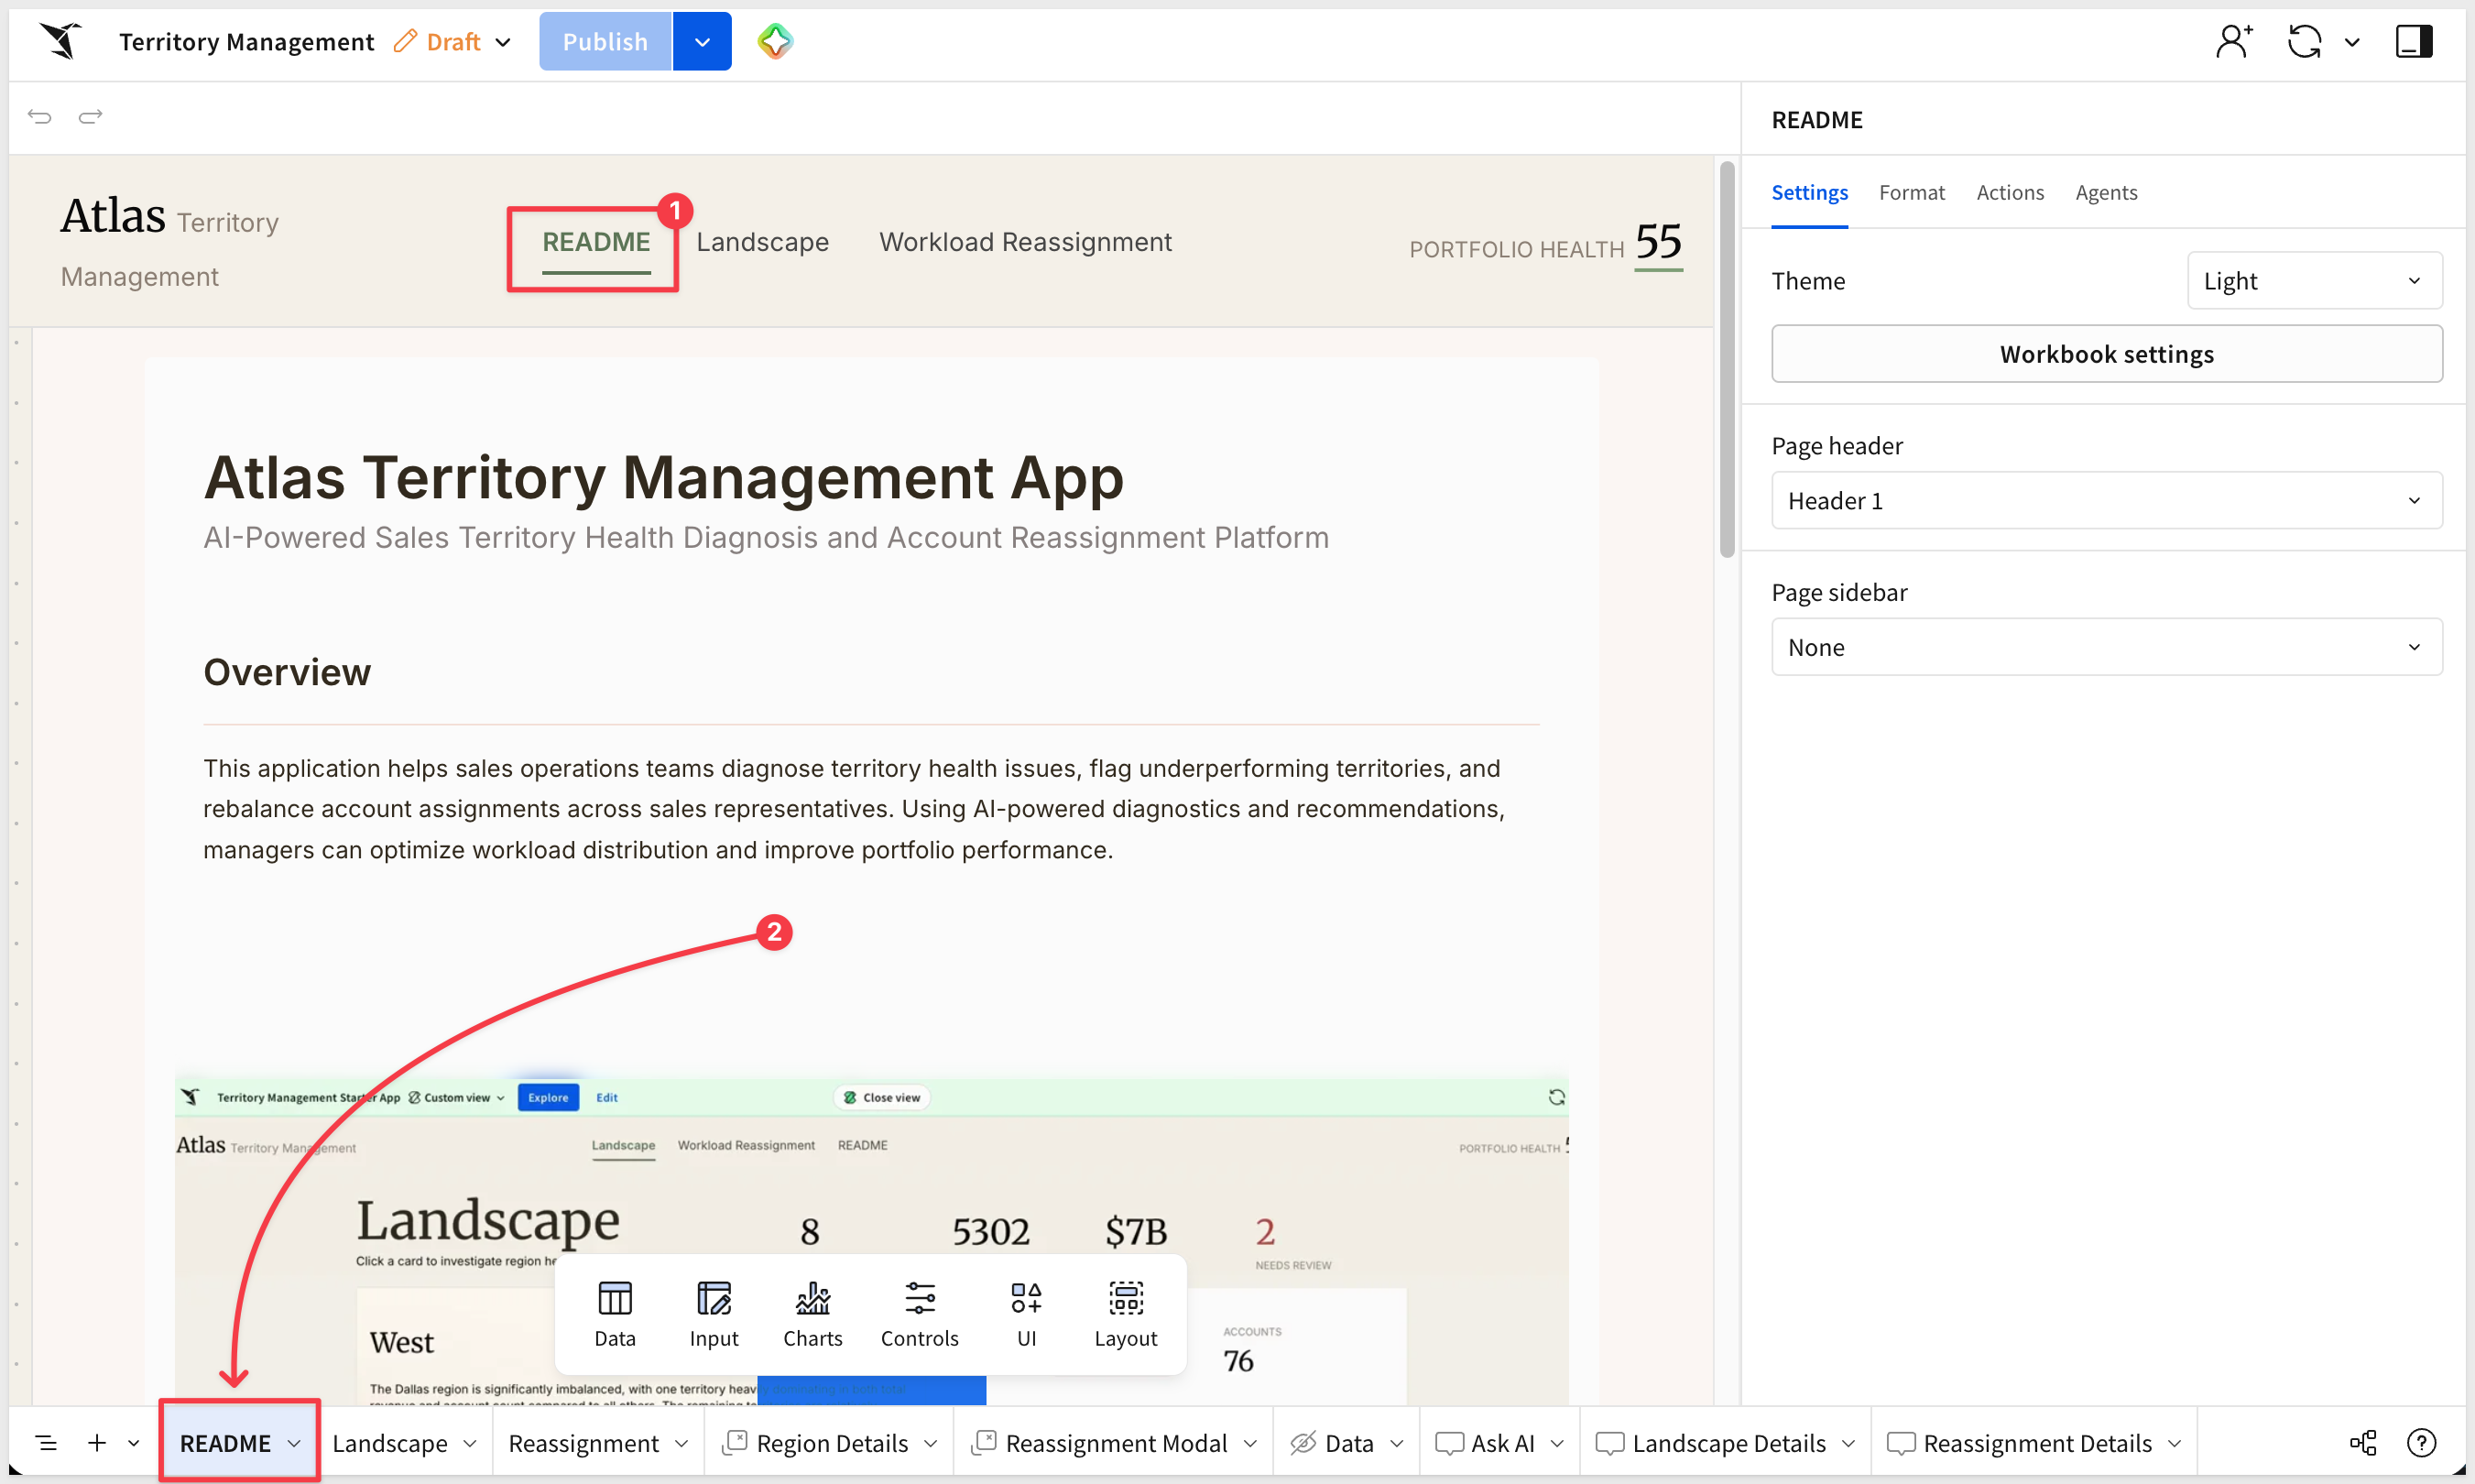Screen dimensions: 2475x1484
Task: Open the Reassignment page tab
Action: tap(584, 1444)
